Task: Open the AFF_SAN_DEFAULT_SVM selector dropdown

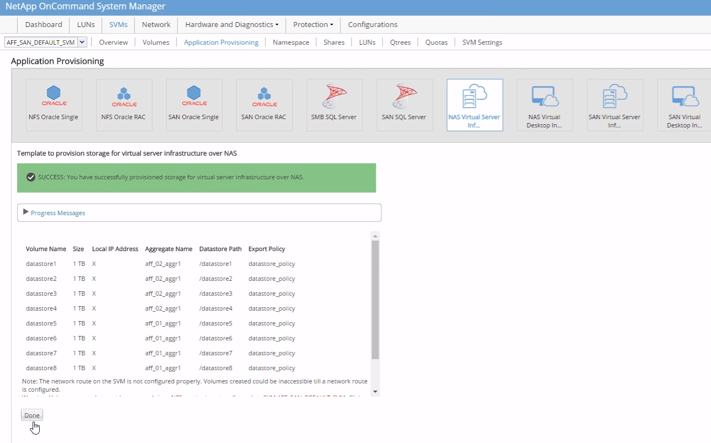Action: pos(82,42)
